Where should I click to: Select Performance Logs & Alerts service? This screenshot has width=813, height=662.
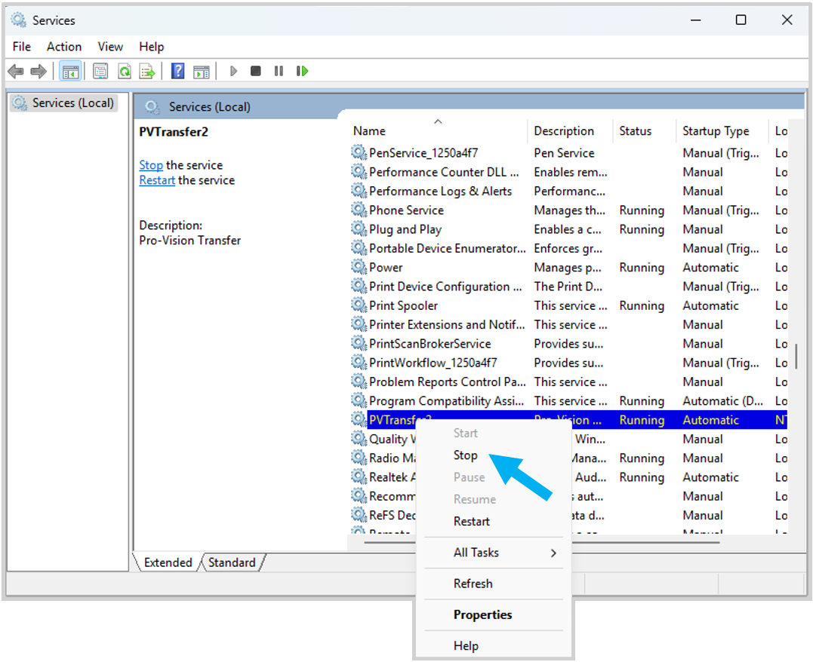pos(568,192)
